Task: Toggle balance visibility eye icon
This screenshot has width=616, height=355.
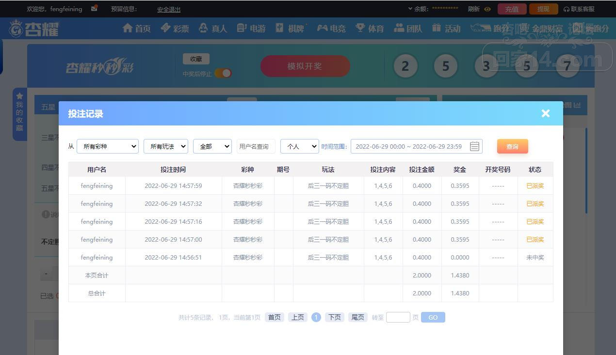Action: (487, 9)
